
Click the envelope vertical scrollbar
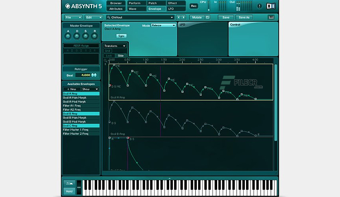(276, 103)
